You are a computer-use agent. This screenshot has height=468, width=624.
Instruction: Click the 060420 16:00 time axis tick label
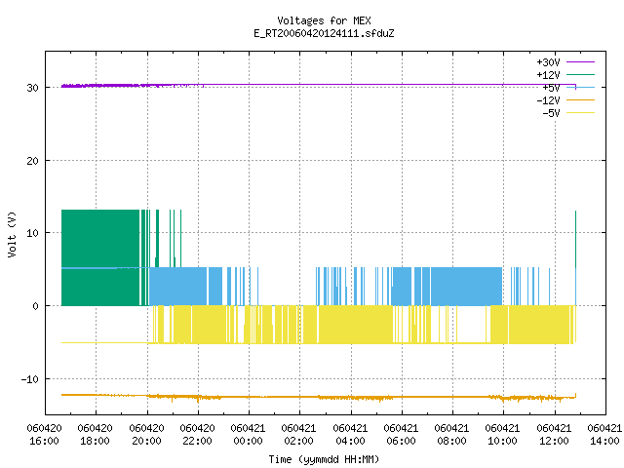[x=44, y=434]
